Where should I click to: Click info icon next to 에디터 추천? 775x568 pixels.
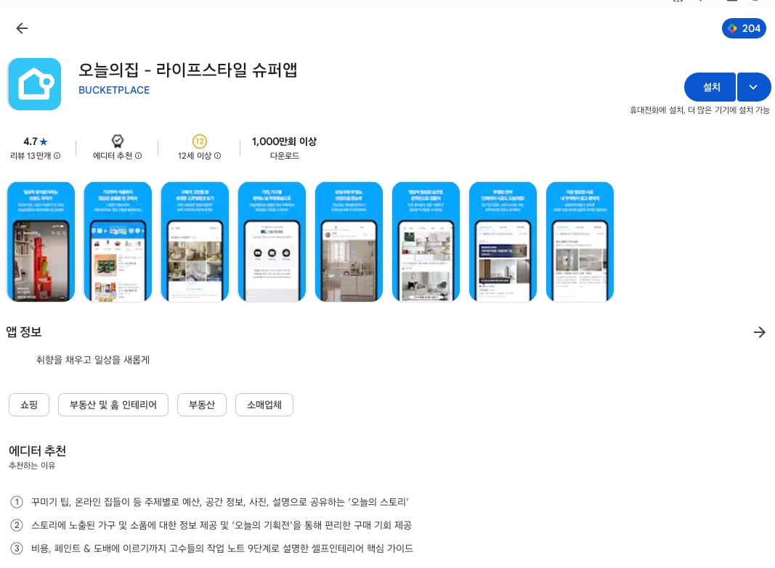139,156
